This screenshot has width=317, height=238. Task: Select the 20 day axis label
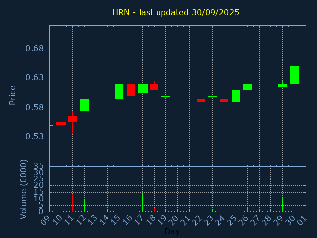[x=173, y=220]
